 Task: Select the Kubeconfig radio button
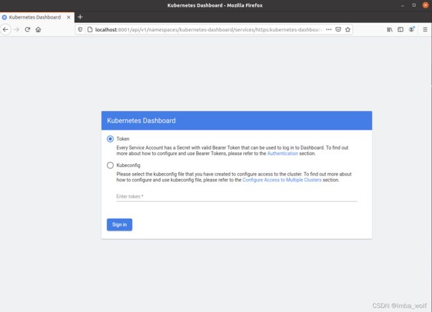(110, 165)
